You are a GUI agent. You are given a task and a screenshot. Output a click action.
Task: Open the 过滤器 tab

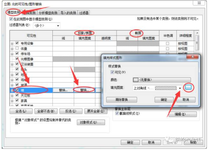click(84, 13)
